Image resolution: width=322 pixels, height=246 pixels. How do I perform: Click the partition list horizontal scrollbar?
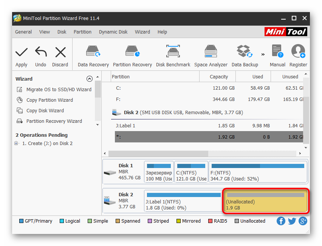pos(158,154)
